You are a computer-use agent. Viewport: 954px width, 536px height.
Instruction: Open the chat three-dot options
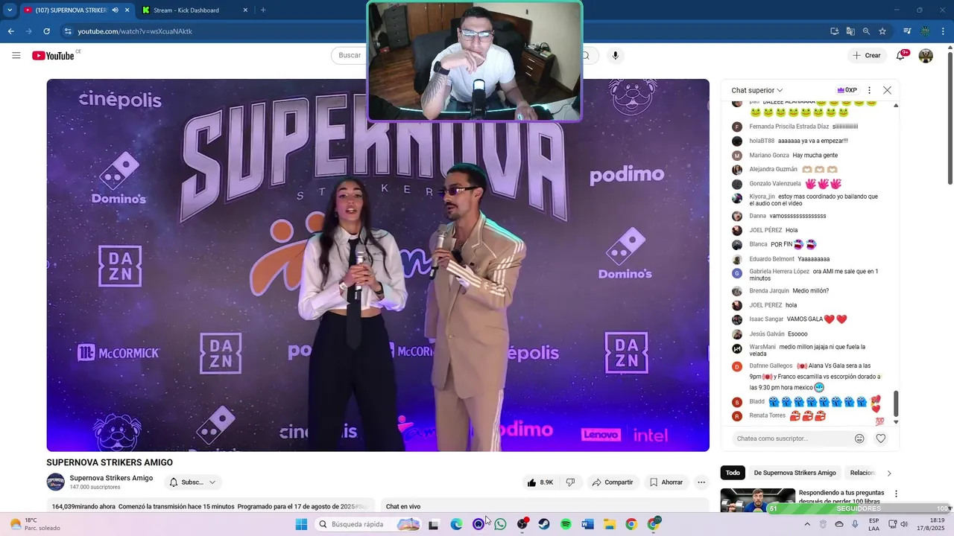[x=869, y=90]
